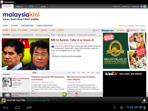The width and height of the screenshot is (148, 111).
Task: Click the FORGOT PASSWORD? link
Action: click(45, 25)
